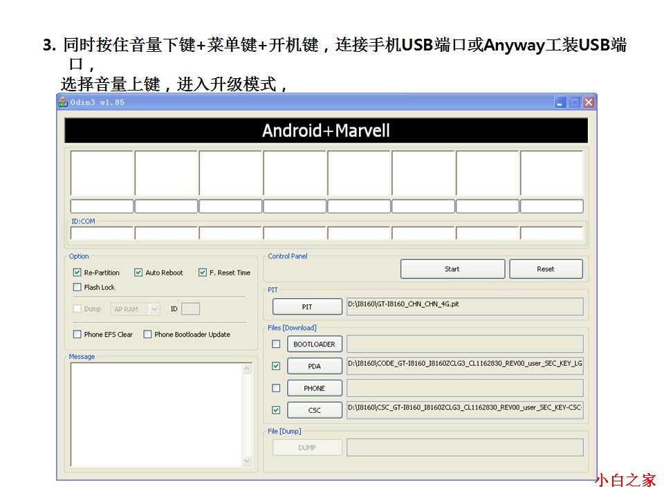
Task: Untick the PDA file checkbox
Action: 276,366
